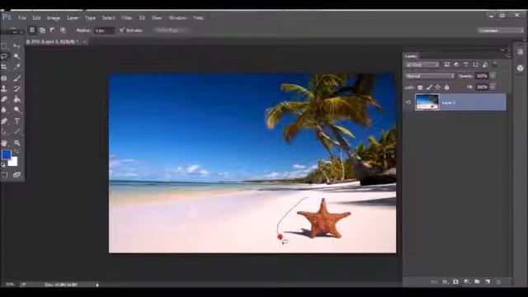The width and height of the screenshot is (528, 297).
Task: Reset default foreground and background colors
Action: [3, 165]
